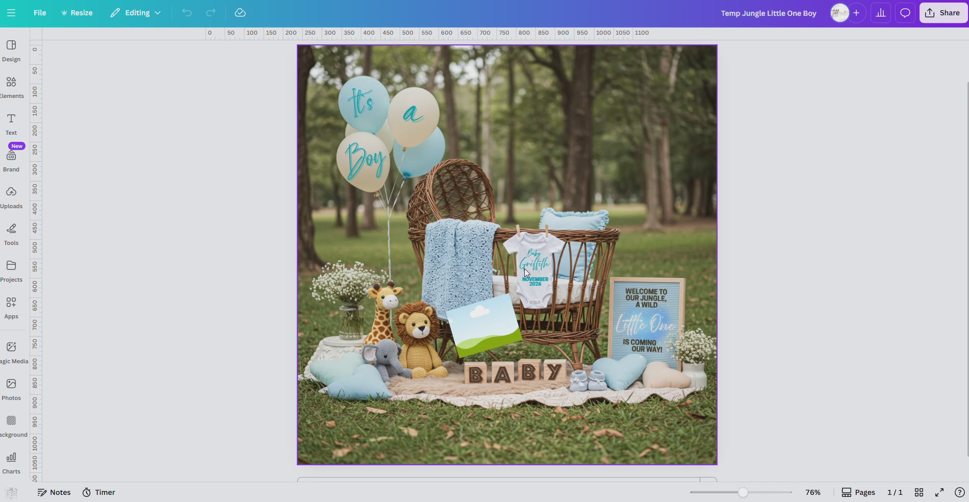Open the Elements panel
This screenshot has height=502, width=969.
click(11, 86)
